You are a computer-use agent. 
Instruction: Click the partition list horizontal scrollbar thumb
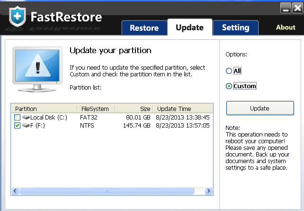(x=106, y=191)
